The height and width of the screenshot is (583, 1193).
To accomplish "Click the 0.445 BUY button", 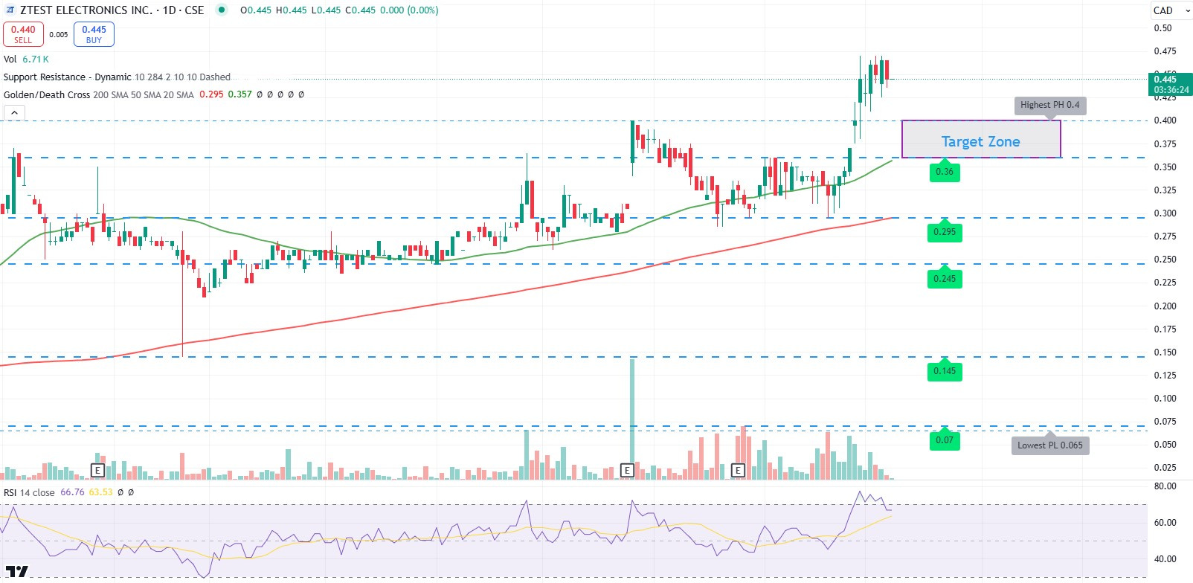I will click(x=94, y=34).
